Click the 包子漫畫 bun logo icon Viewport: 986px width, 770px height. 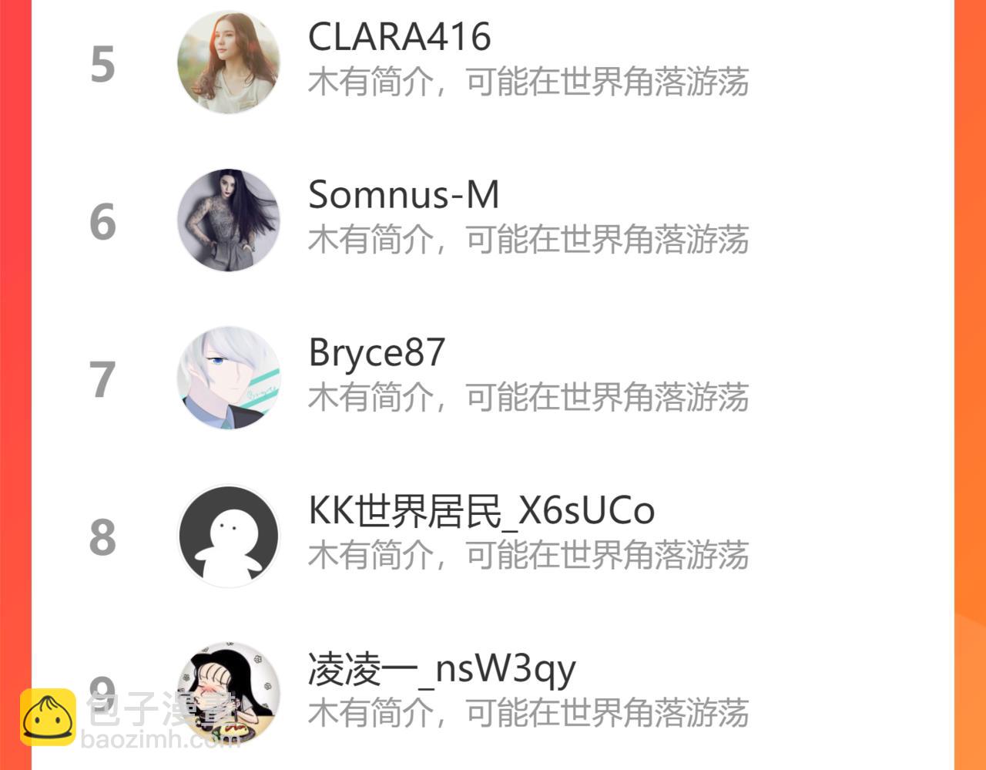(49, 718)
